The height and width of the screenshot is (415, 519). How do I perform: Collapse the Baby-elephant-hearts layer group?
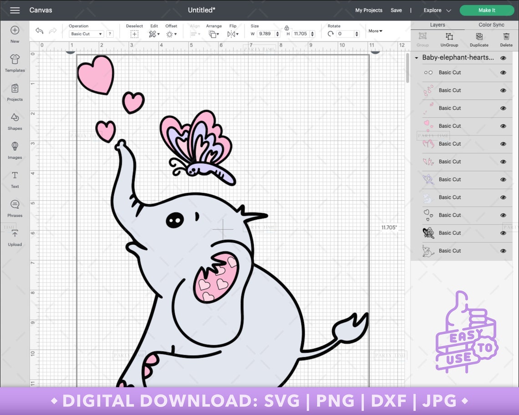[x=416, y=58]
